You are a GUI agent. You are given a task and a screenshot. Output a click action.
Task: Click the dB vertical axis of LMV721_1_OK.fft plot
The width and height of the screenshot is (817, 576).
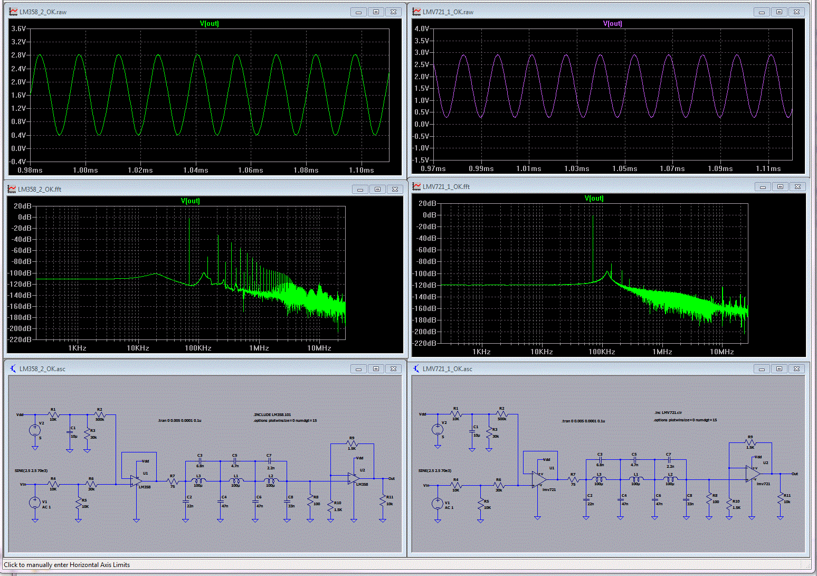(x=426, y=273)
